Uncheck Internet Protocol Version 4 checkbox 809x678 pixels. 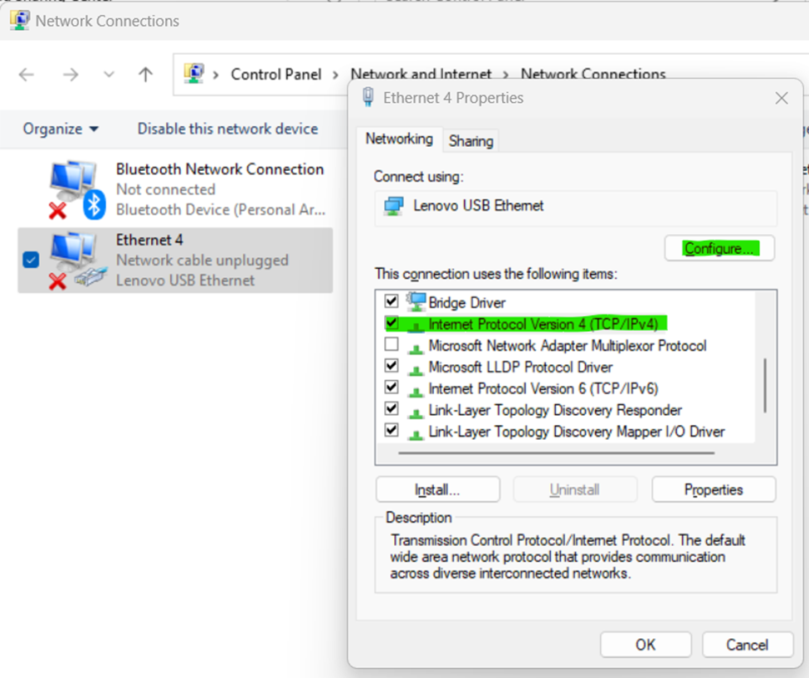point(392,324)
